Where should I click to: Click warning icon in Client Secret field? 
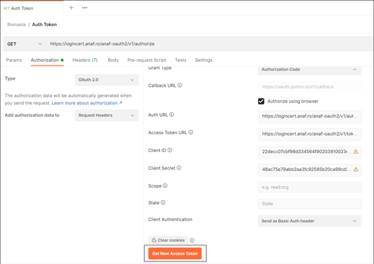coord(356,170)
